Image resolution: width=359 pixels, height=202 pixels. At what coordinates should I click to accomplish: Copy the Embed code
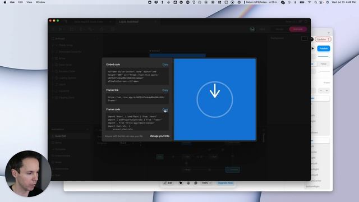[x=165, y=65]
